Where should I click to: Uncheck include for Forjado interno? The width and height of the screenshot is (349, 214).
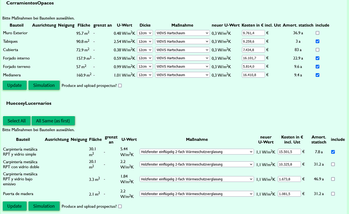(x=318, y=58)
